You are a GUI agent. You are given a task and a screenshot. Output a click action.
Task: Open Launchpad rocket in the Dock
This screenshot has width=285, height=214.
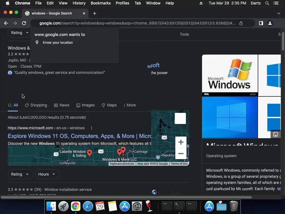coord(63,206)
